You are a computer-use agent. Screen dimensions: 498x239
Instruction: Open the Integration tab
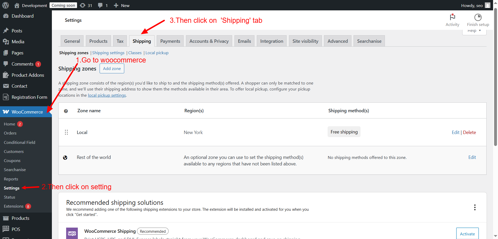[272, 41]
